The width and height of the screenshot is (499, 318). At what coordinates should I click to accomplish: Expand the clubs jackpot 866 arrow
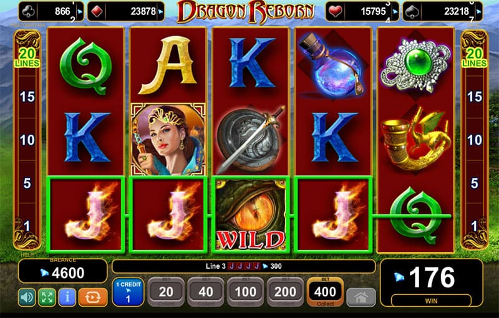click(x=80, y=12)
